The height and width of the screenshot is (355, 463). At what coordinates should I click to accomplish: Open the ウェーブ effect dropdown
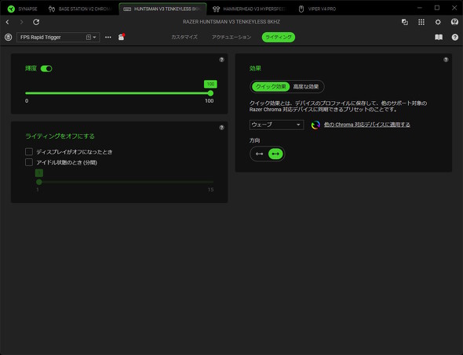tap(276, 125)
